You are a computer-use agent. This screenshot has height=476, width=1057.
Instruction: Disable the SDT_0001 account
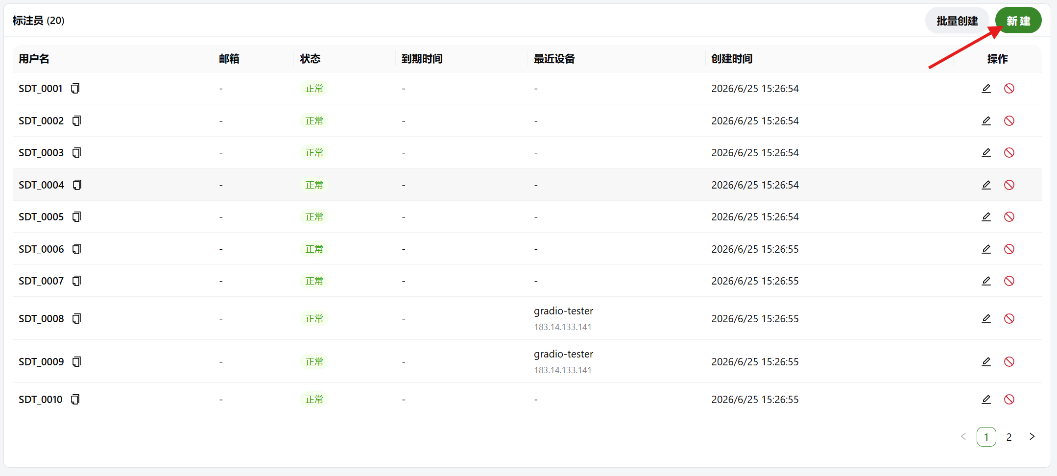tap(1009, 89)
